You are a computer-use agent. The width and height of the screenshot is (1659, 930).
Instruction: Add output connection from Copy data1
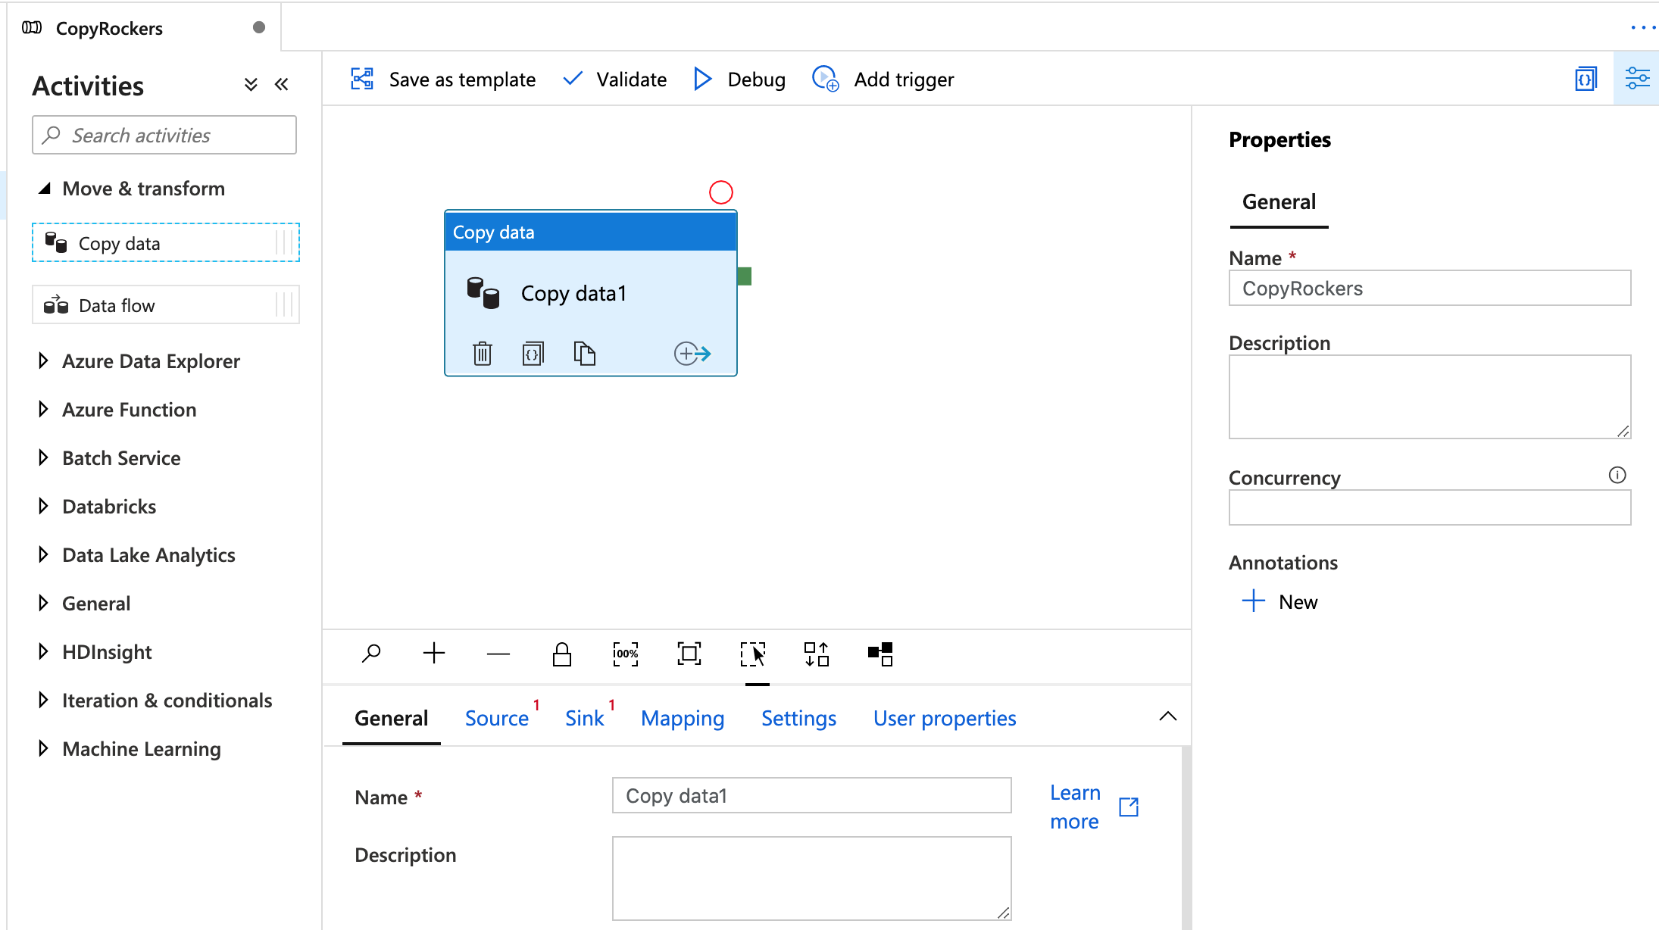click(x=692, y=353)
